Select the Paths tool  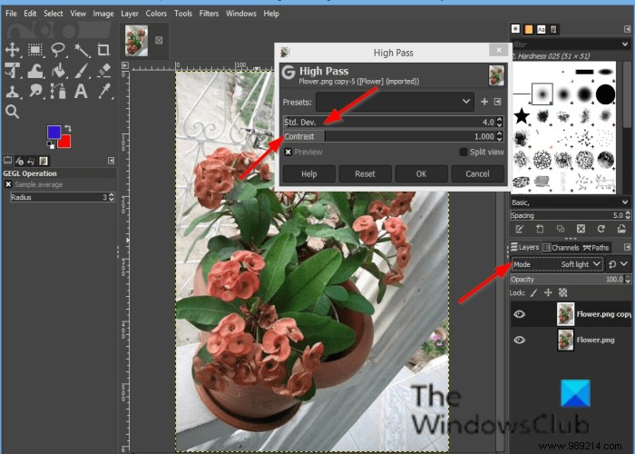click(58, 91)
